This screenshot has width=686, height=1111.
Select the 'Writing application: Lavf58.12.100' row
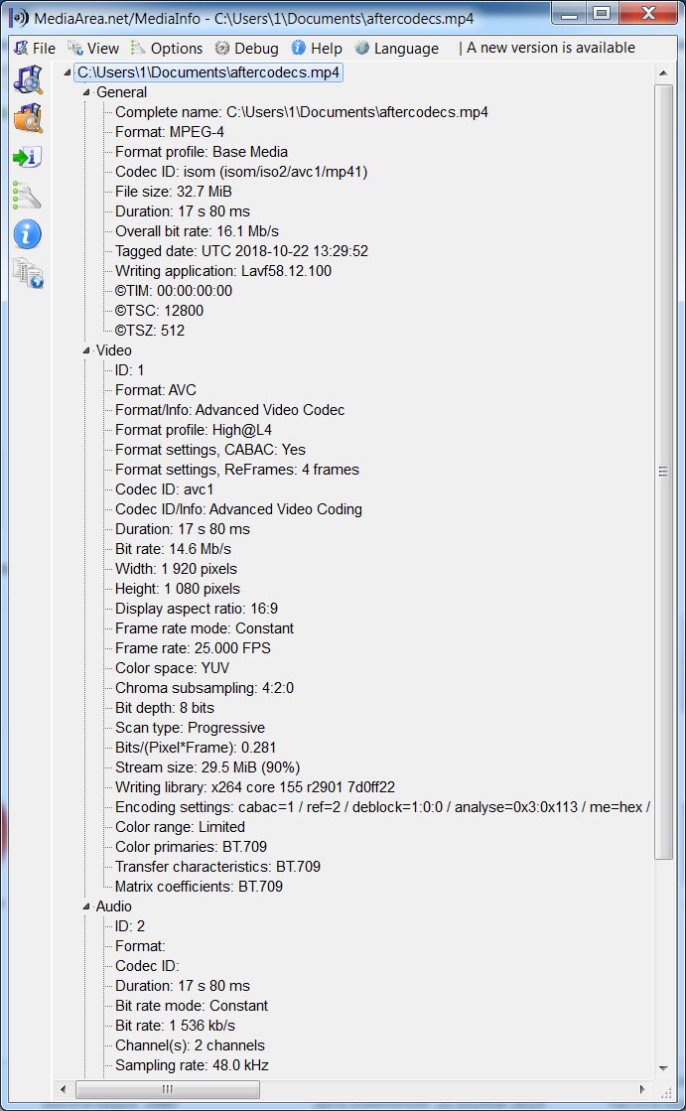click(222, 271)
